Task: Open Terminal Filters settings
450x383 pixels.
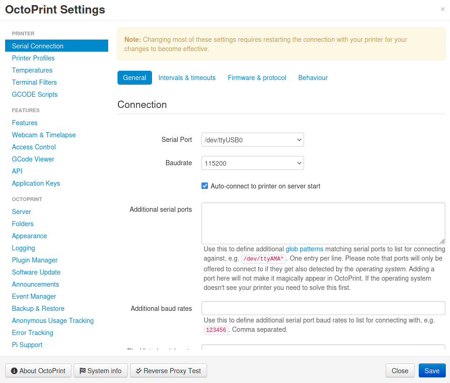Action: pyautogui.click(x=35, y=82)
